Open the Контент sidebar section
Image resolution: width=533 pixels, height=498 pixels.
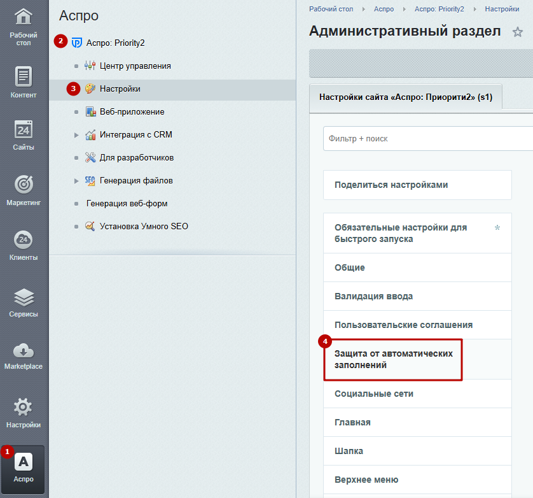click(24, 82)
